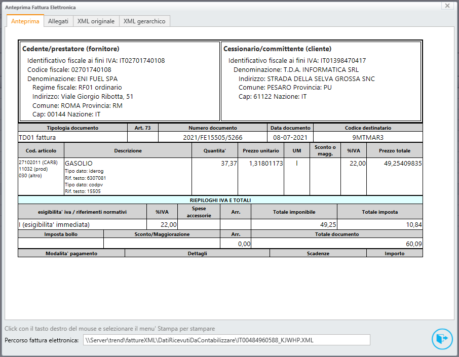This screenshot has width=459, height=357.
Task: Click the Dettagli column header
Action: tap(197, 253)
